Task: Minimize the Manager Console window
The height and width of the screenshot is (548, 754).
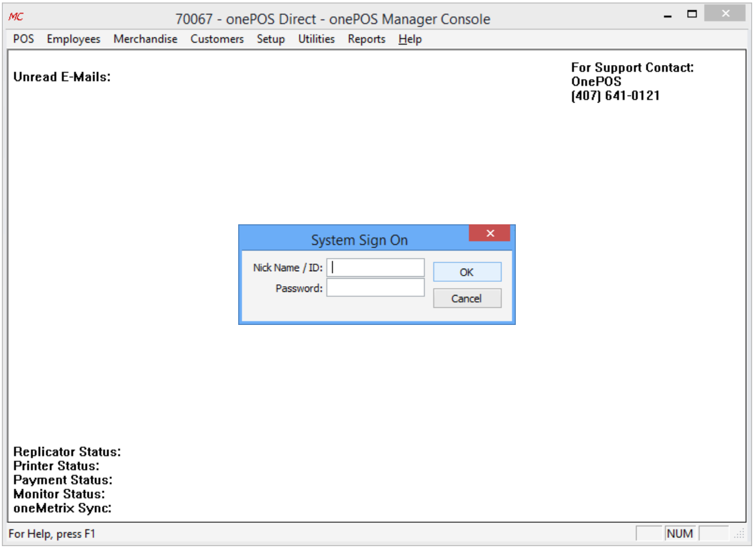Action: point(668,15)
